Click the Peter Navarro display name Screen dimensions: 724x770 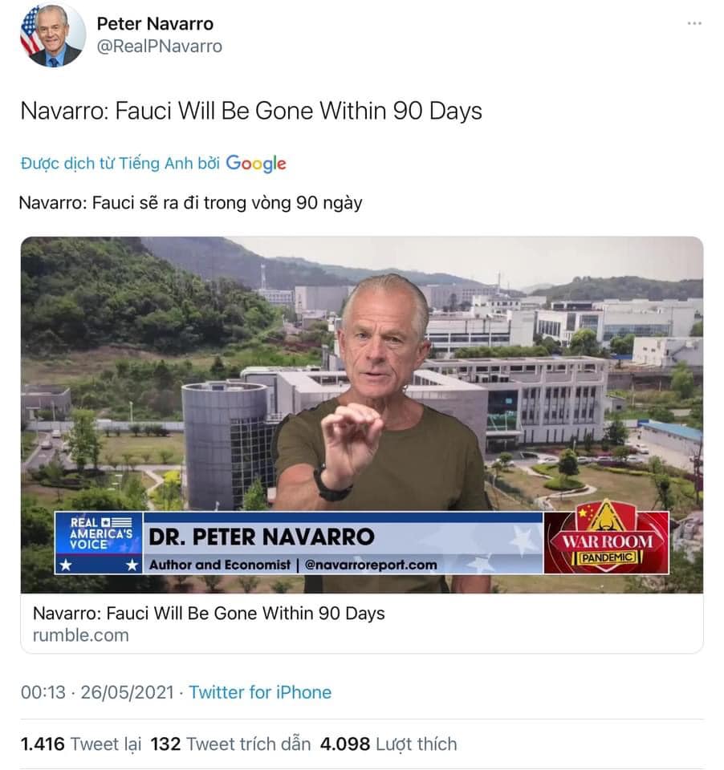[x=155, y=23]
